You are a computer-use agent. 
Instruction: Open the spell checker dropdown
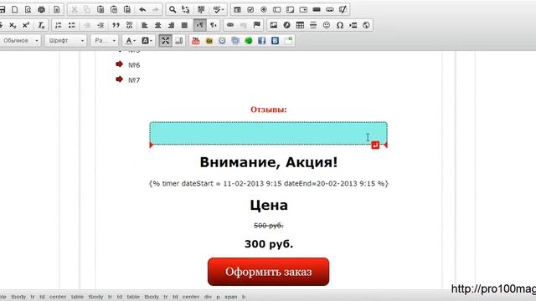pyautogui.click(x=218, y=9)
